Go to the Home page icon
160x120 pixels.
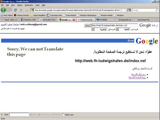click(27, 10)
